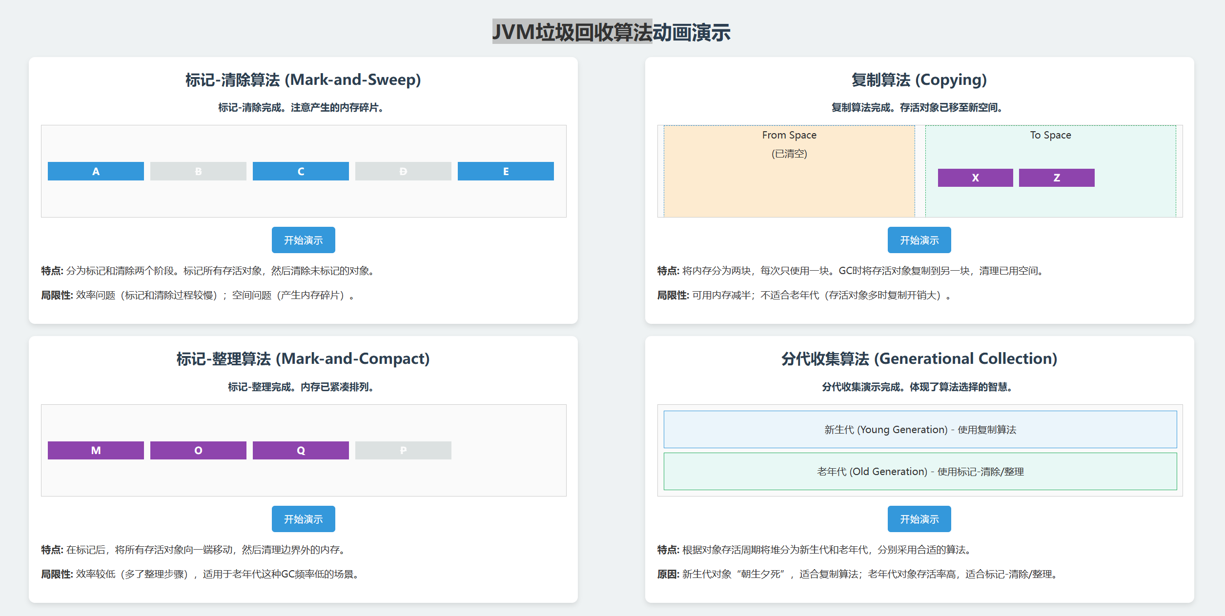Viewport: 1225px width, 616px height.
Task: Select blue memory block E
Action: tap(506, 171)
